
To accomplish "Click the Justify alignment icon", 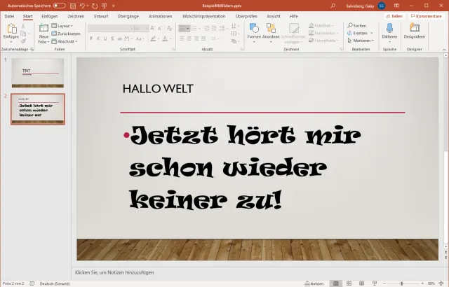I will click(203, 38).
